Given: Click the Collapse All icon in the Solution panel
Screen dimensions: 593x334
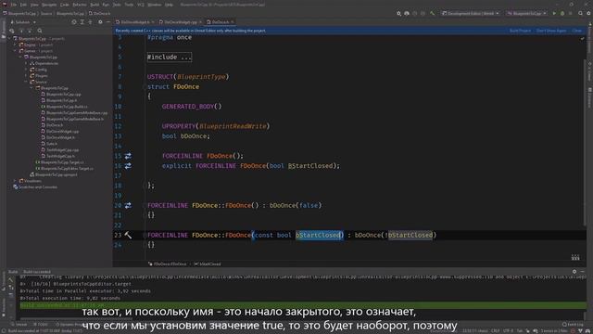Looking at the screenshot, I should click(x=90, y=22).
